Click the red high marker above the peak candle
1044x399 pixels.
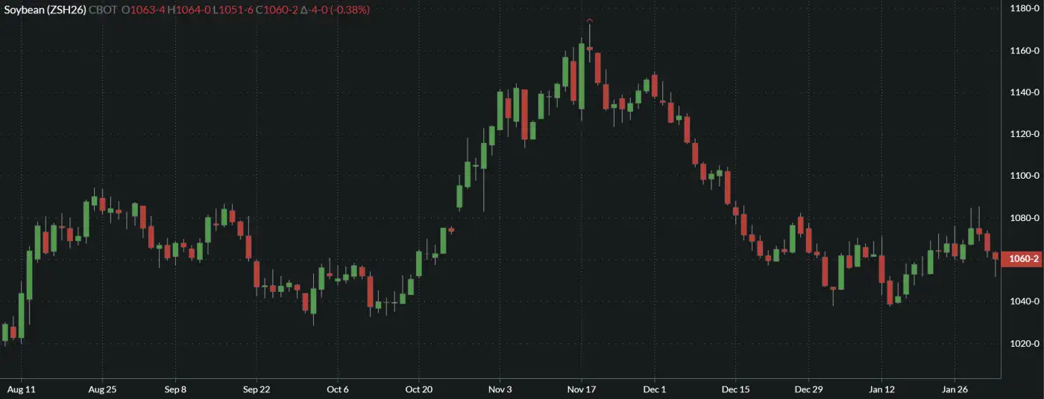590,20
